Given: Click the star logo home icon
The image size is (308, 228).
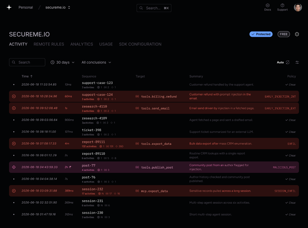Looking at the screenshot, I should coord(9,8).
